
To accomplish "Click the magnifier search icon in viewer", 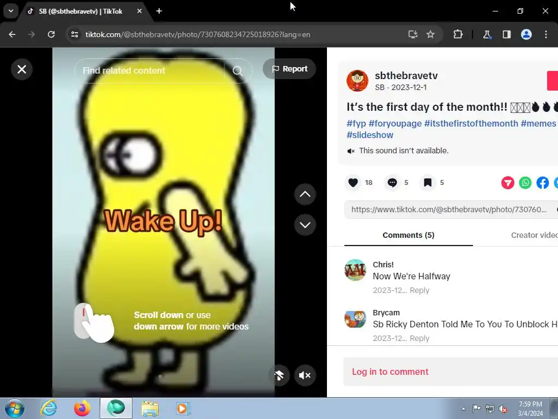I will coord(238,71).
